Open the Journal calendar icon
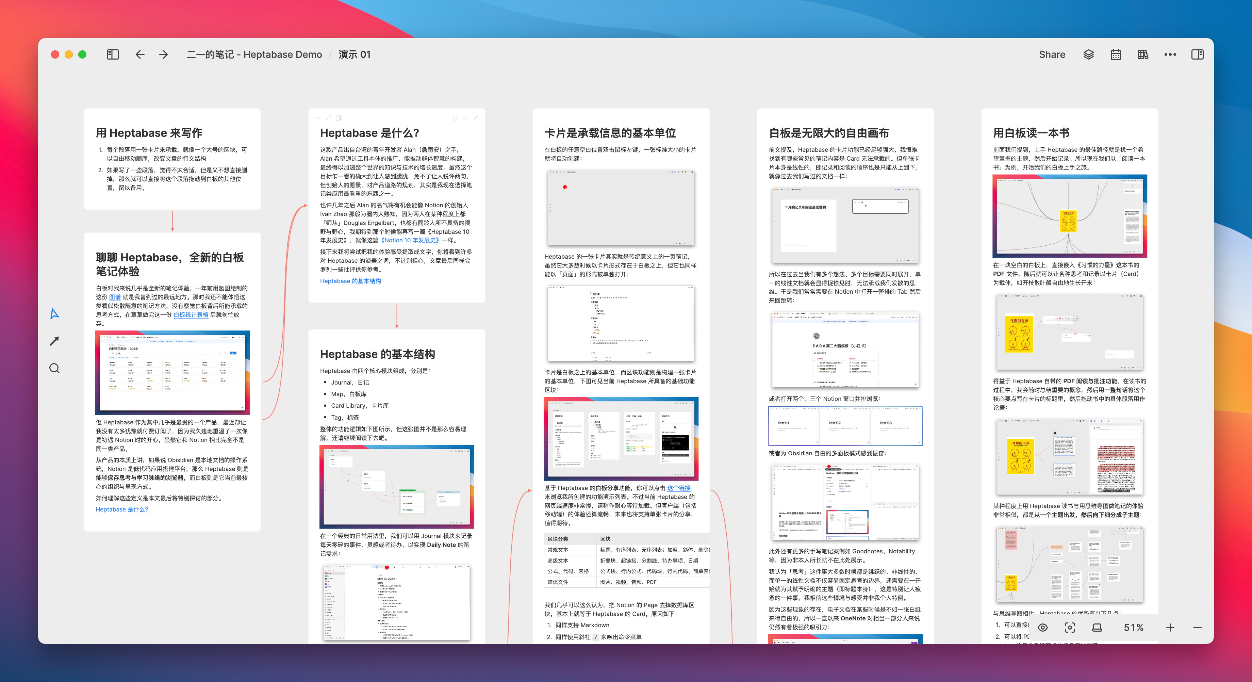 click(1116, 54)
